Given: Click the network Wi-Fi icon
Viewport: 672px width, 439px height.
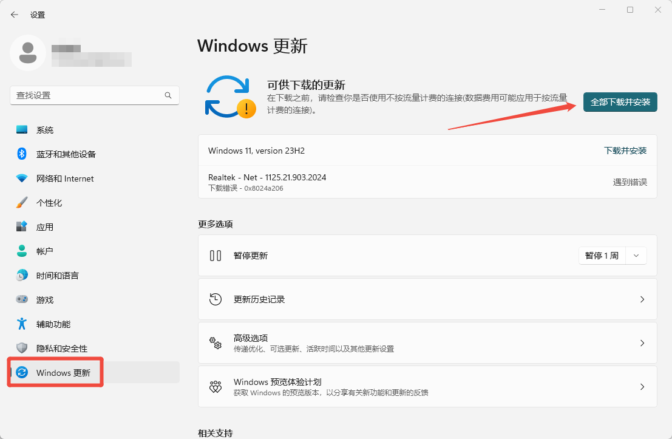Looking at the screenshot, I should pos(22,179).
